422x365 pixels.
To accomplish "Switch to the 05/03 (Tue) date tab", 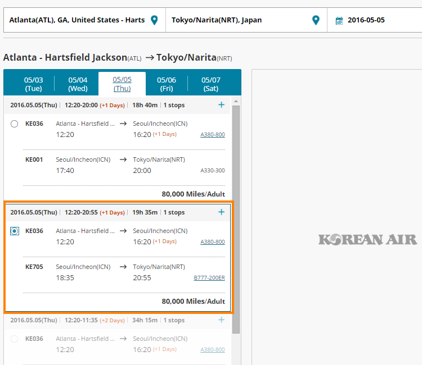I will (33, 84).
